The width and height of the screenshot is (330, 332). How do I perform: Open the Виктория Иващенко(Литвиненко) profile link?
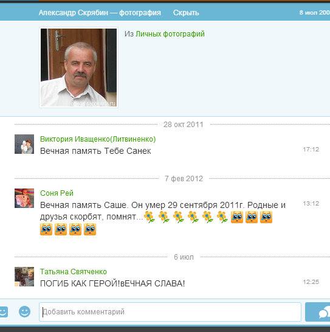[x=98, y=139]
